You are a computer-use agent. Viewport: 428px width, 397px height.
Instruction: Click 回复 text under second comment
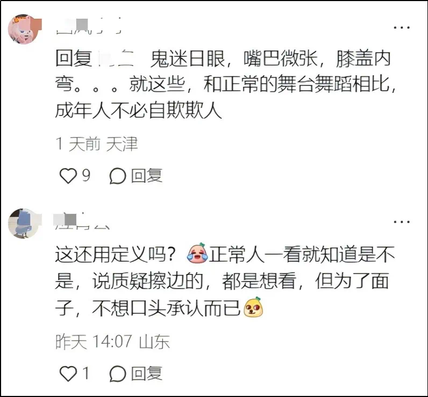coord(147,373)
